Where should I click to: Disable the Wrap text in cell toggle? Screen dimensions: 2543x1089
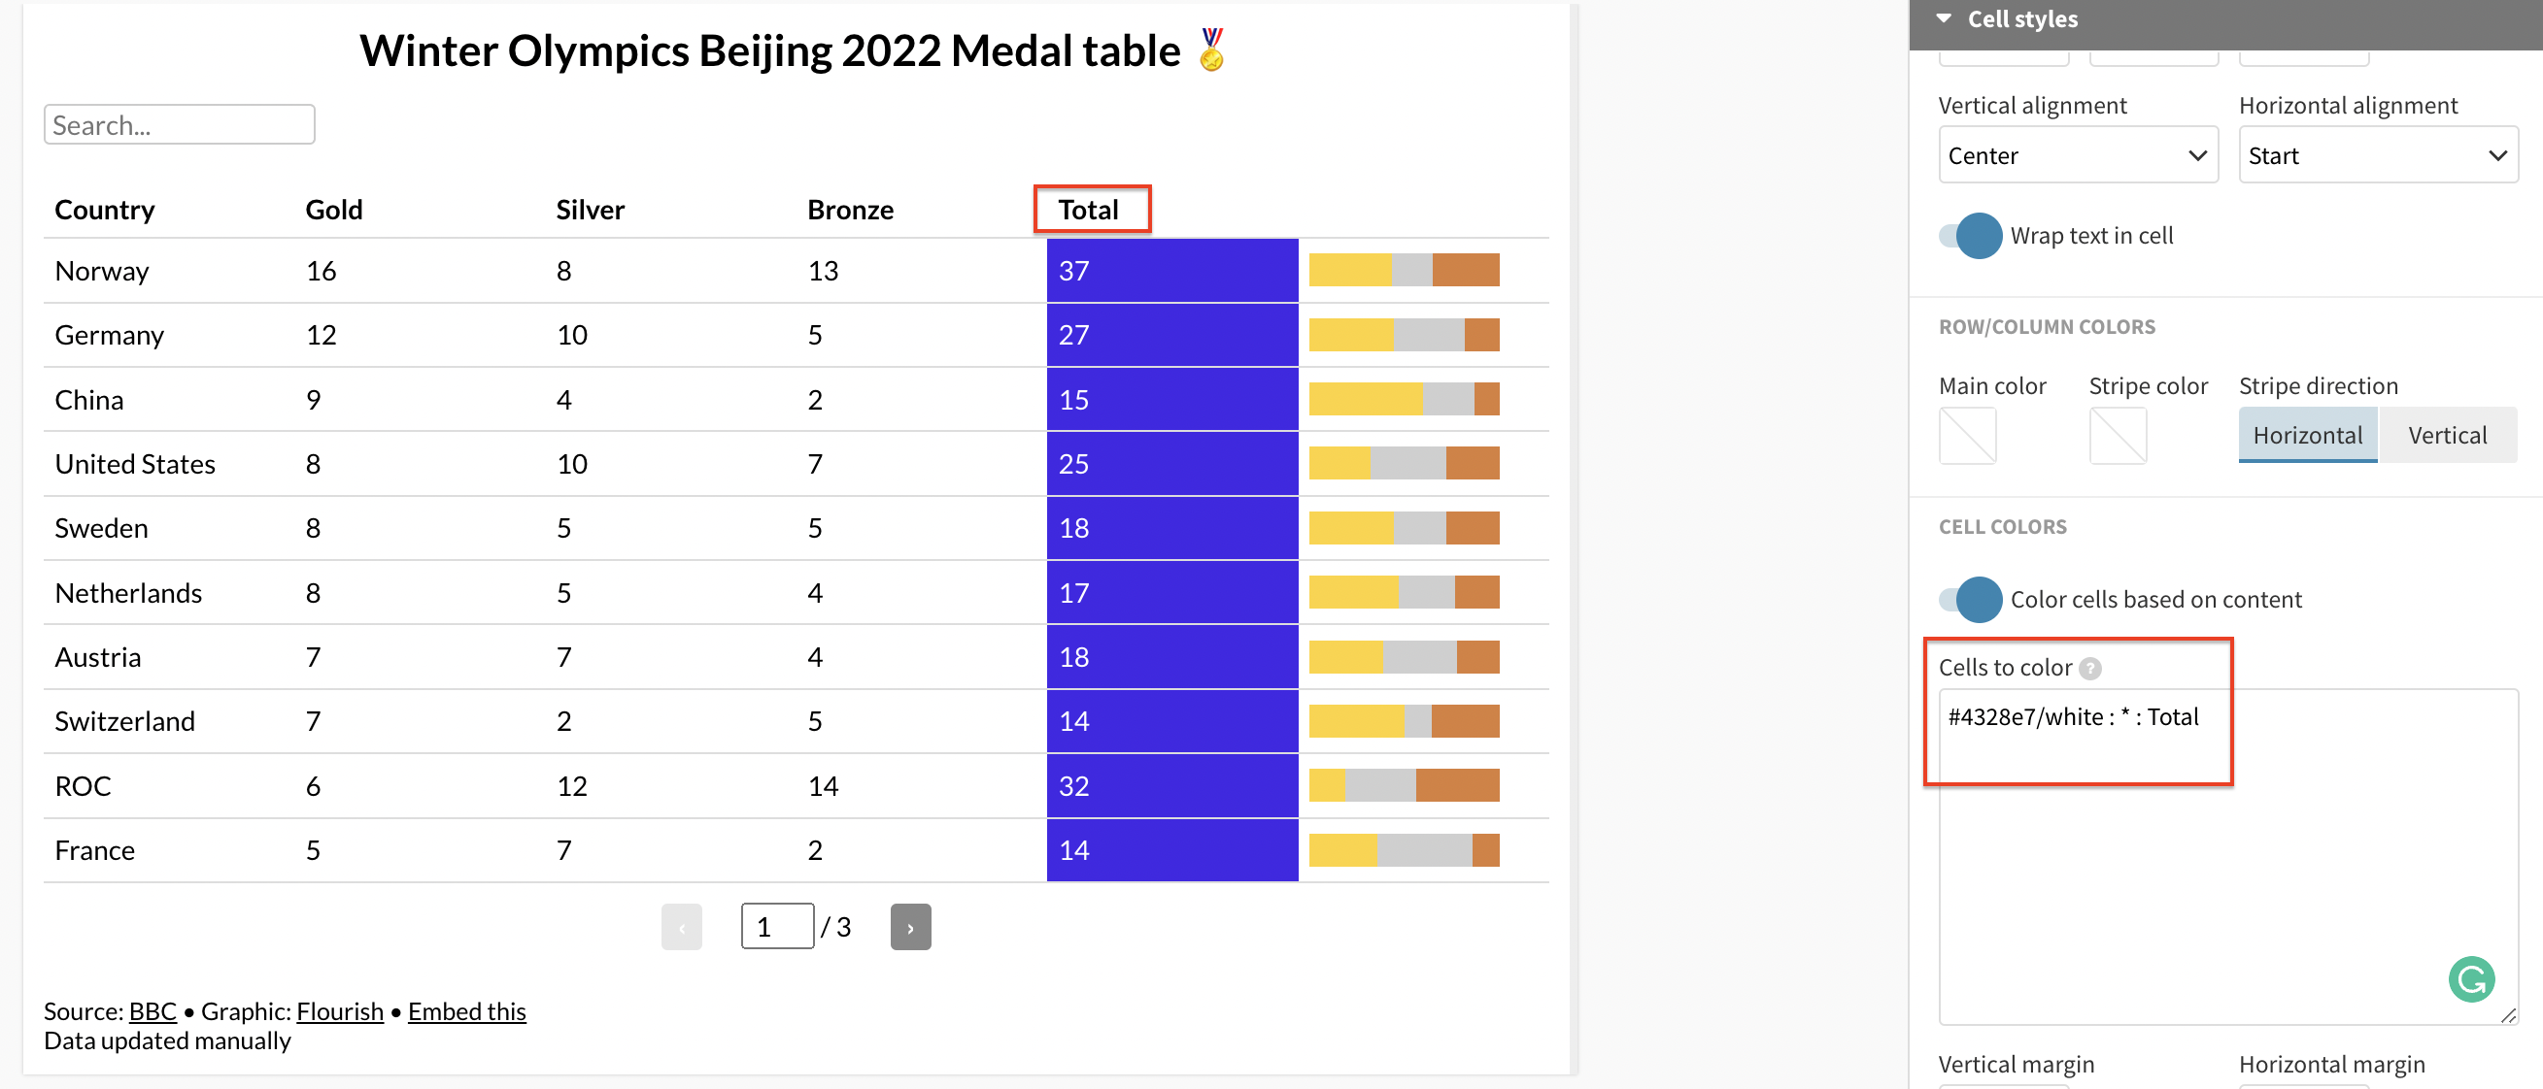click(1973, 236)
